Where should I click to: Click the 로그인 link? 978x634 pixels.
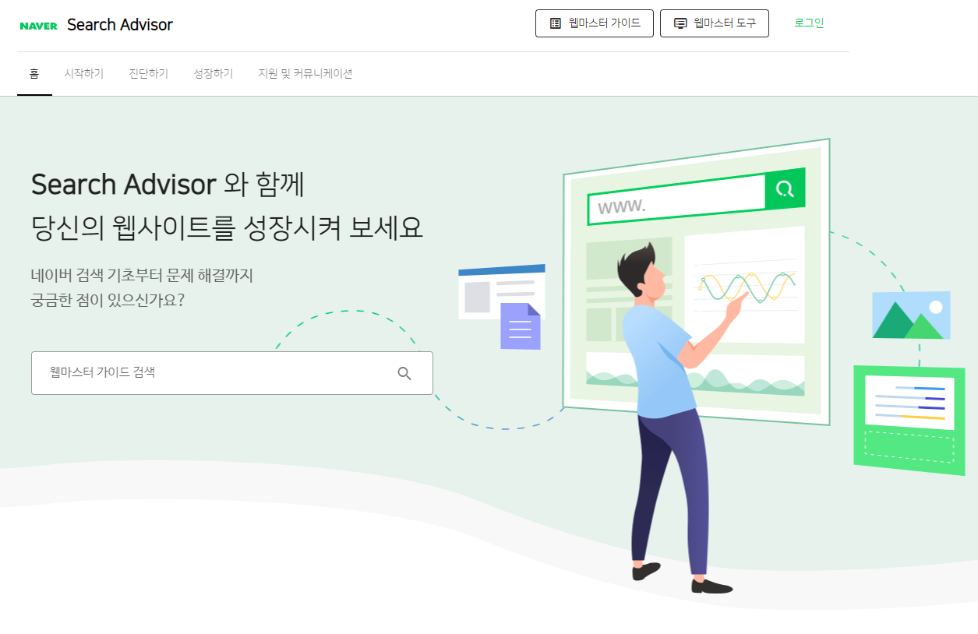pos(809,23)
